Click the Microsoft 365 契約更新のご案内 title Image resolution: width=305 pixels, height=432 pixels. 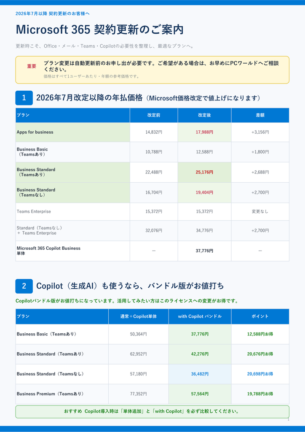coord(99,30)
